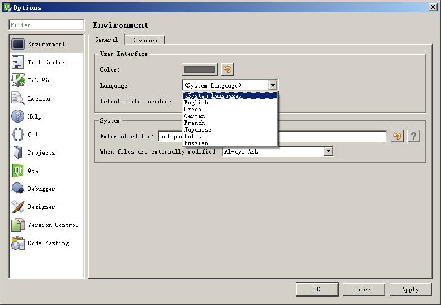
Task: Open the Designer settings icon
Action: pyautogui.click(x=18, y=207)
